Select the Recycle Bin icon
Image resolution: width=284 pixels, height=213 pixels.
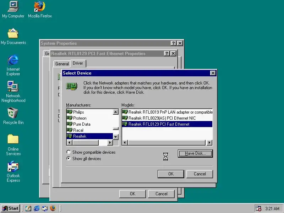click(x=13, y=113)
